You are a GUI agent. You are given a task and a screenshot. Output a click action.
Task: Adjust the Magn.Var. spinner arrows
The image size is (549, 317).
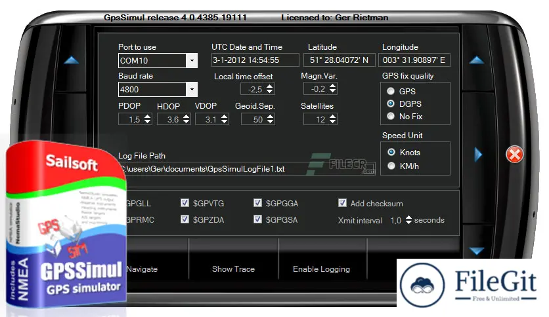[x=333, y=88]
